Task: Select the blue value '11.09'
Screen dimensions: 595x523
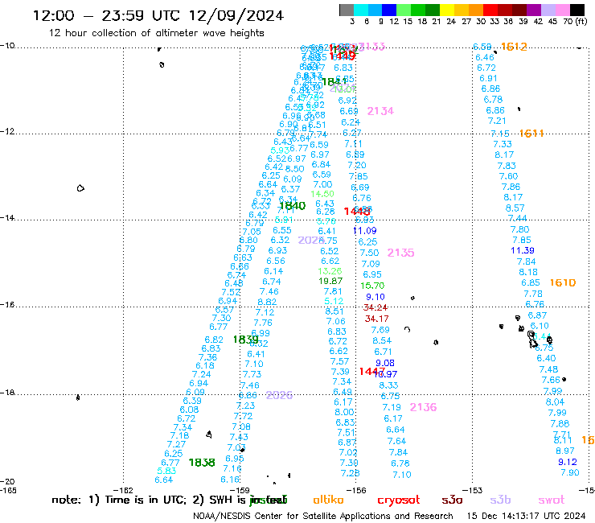Action: [x=365, y=231]
